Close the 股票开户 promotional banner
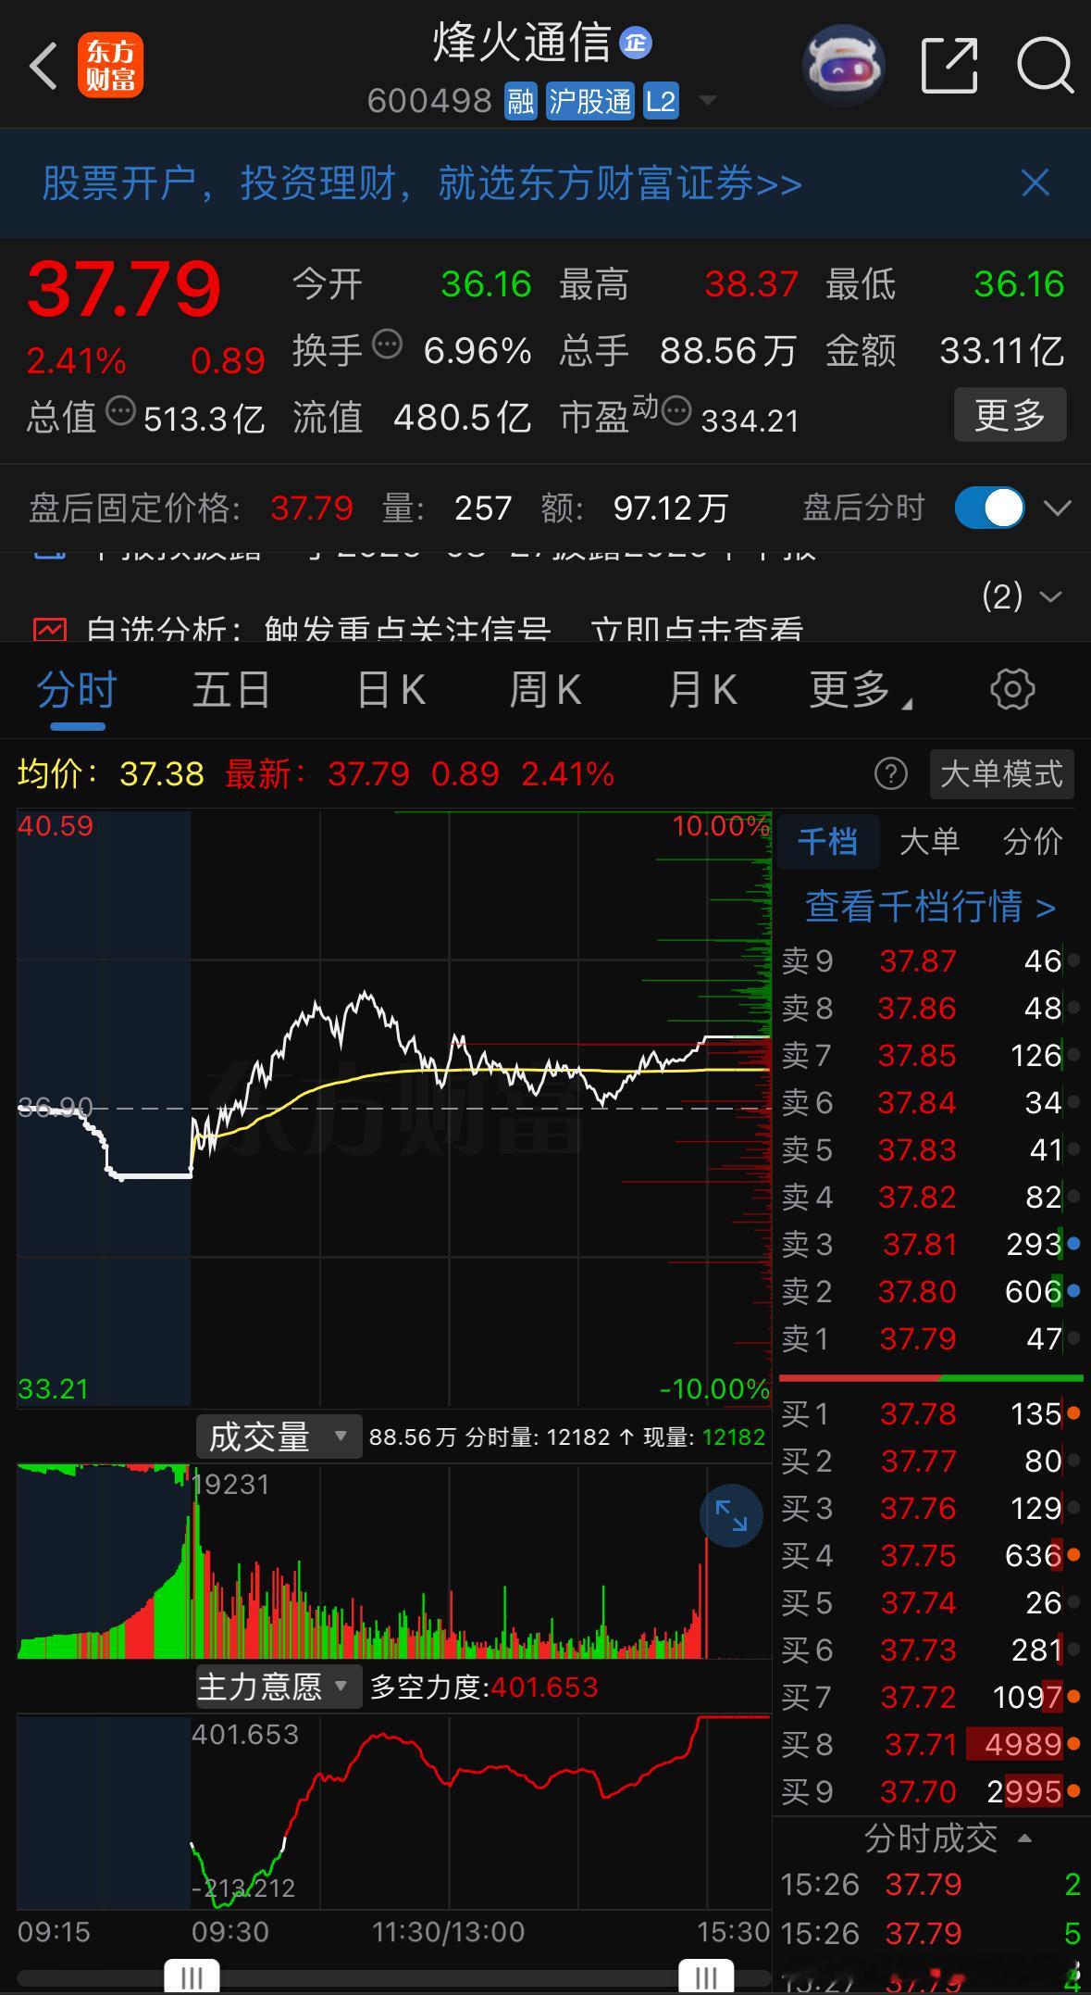Screen dimensions: 1091x1995 (1035, 182)
